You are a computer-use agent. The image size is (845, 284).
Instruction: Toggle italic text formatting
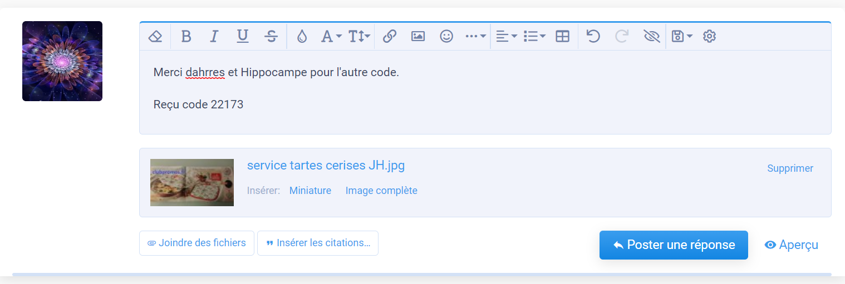214,37
